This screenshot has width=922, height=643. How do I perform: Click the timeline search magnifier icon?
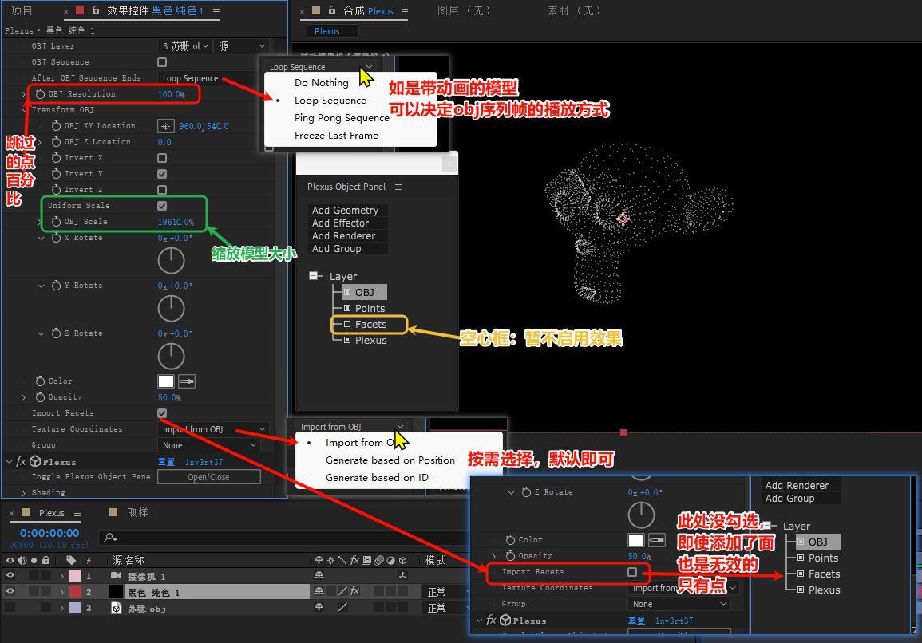pos(110,537)
